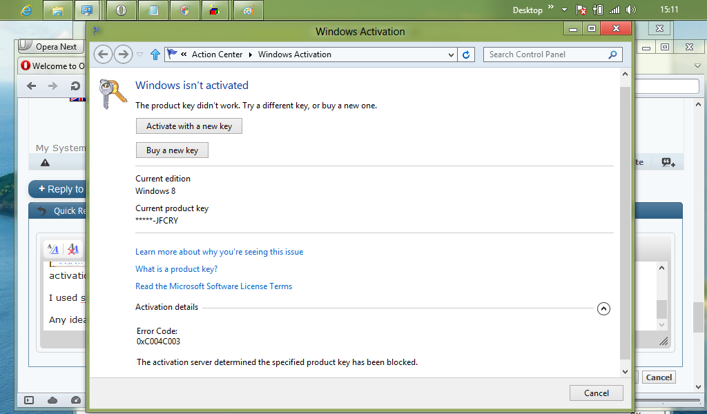Viewport: 707px width, 414px height.
Task: Click Cancel in Windows Activation dialog
Action: [x=596, y=393]
